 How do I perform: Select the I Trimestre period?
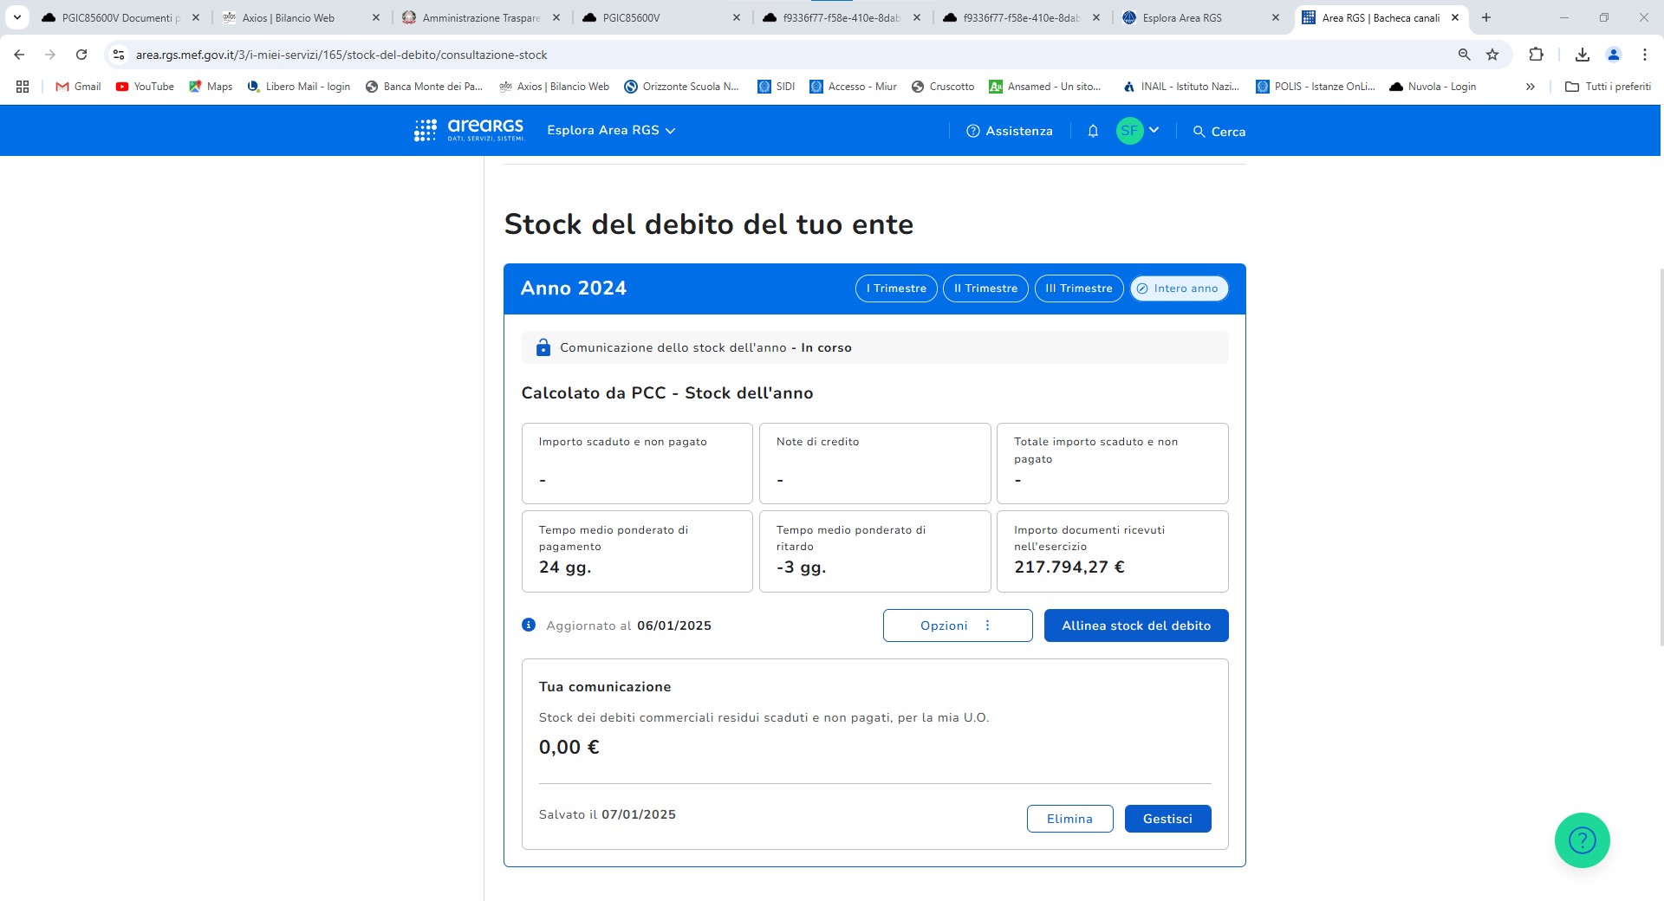(x=896, y=288)
